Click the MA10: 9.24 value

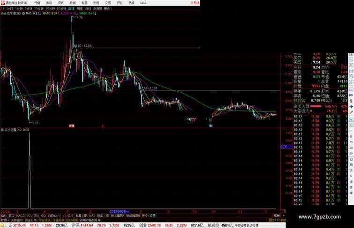coord(51,14)
